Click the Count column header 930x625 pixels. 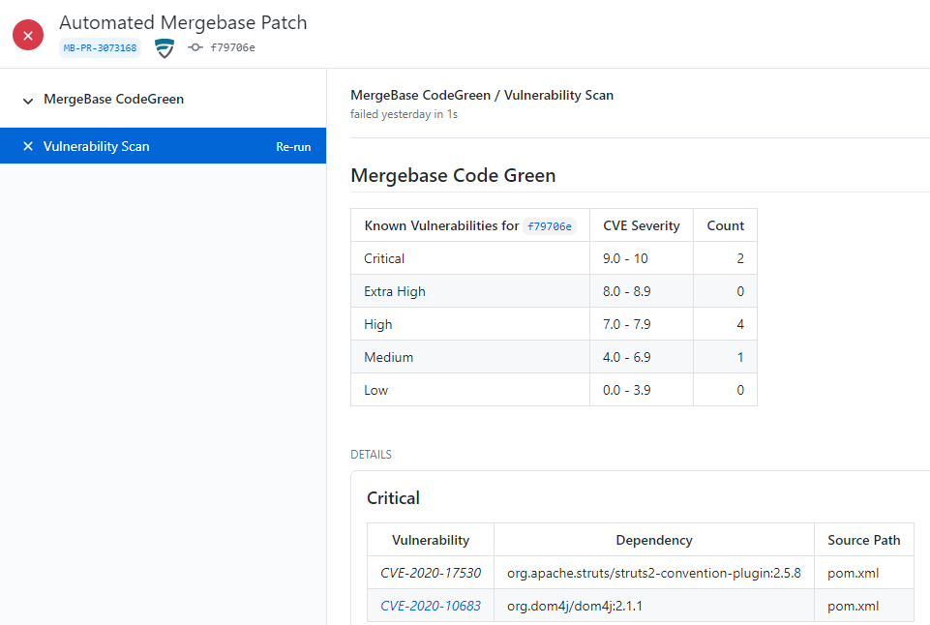tap(725, 225)
